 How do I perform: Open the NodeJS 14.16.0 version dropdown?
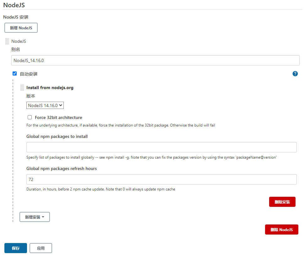[45, 105]
